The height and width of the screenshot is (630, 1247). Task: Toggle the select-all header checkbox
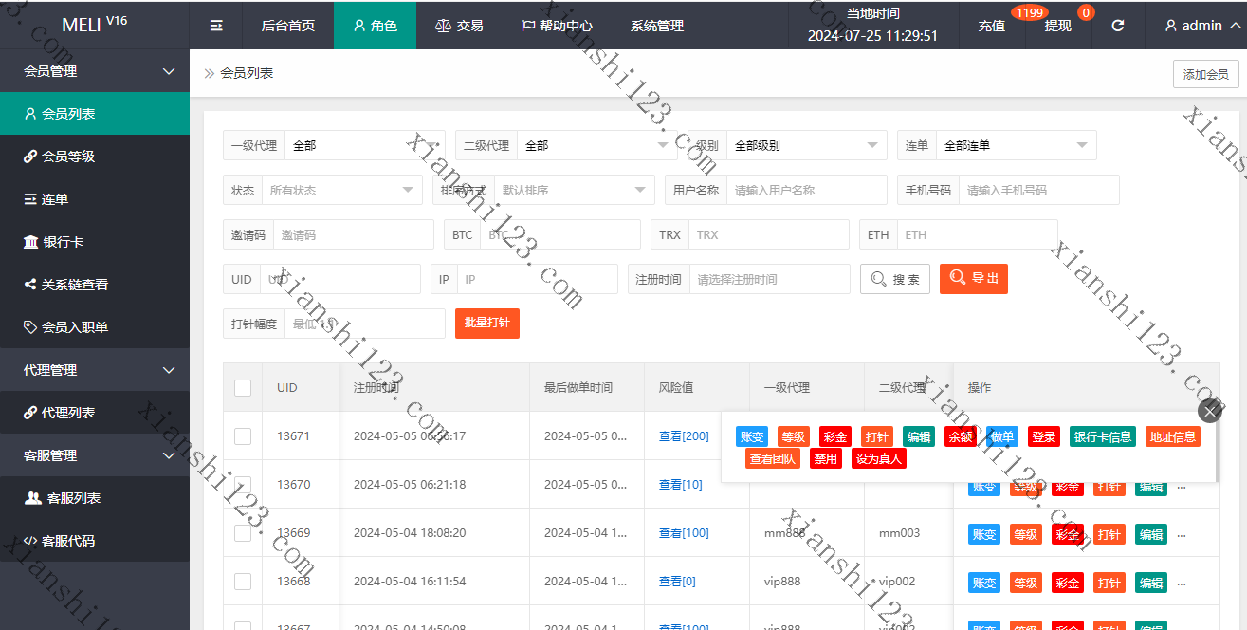click(x=243, y=388)
